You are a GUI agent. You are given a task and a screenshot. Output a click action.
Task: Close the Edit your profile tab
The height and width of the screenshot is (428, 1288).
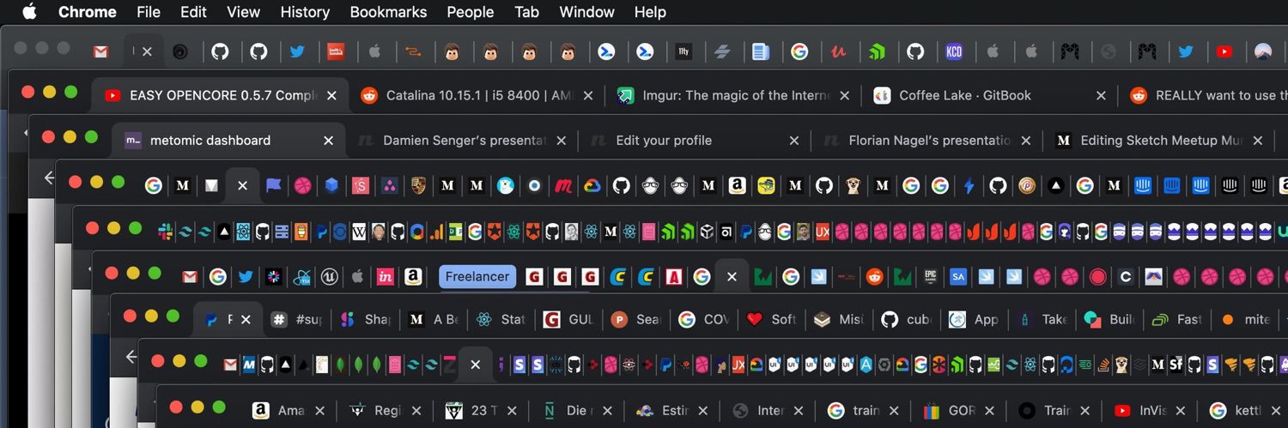tap(794, 140)
